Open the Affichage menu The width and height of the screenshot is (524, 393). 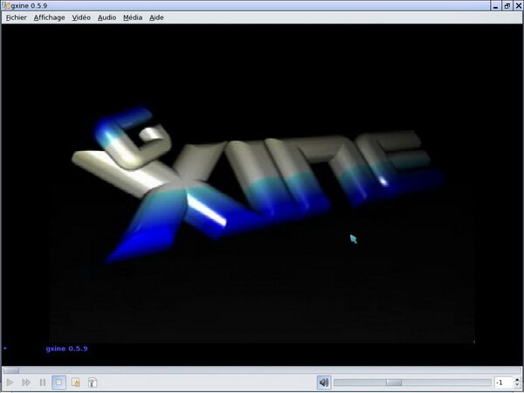49,17
